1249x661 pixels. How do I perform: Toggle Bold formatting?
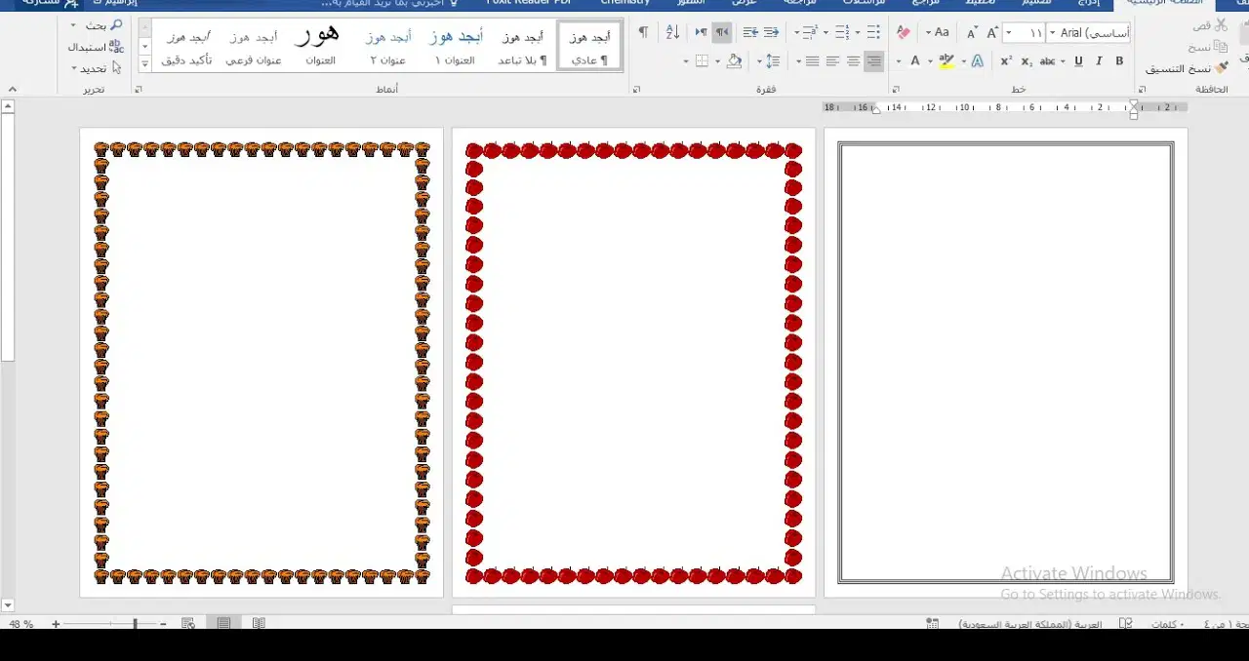[1119, 61]
